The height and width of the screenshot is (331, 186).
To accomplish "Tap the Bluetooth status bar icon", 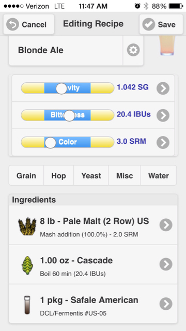I will point(146,6).
